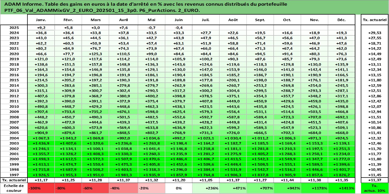The width and height of the screenshot is (389, 194).
Task: Click the +236% pale green legend cell
Action: pyautogui.click(x=206, y=188)
